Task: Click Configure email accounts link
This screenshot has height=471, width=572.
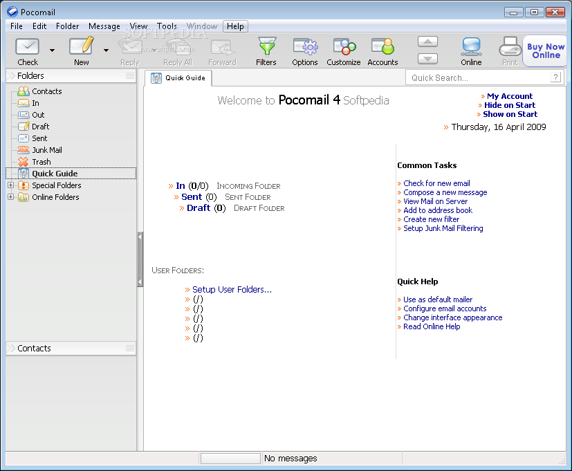Action: 445,308
